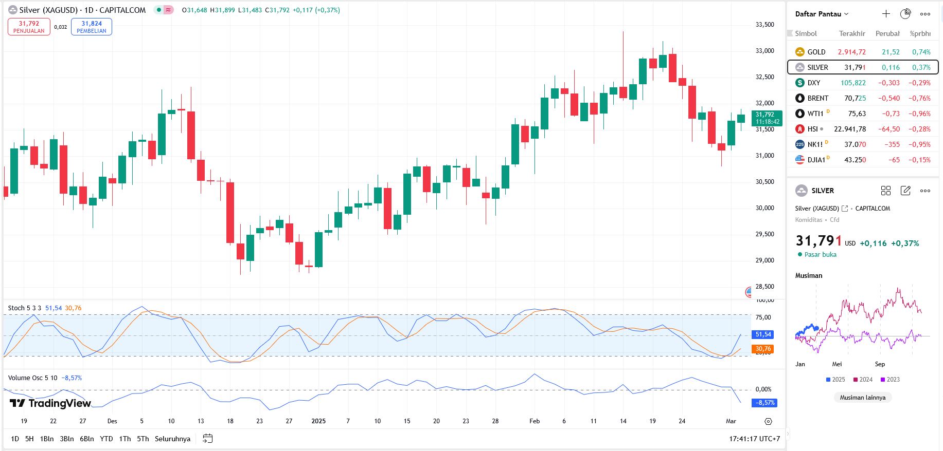Open the Daftar Pantau three-dot menu
Screen dimensions: 943x451
(x=925, y=14)
